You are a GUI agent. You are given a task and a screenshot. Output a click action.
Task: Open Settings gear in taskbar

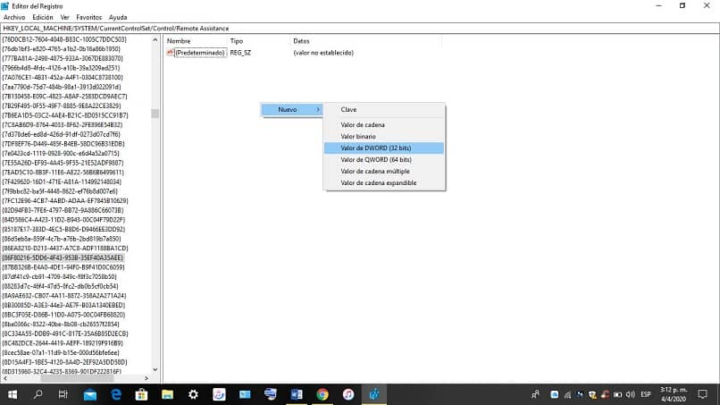point(193,394)
